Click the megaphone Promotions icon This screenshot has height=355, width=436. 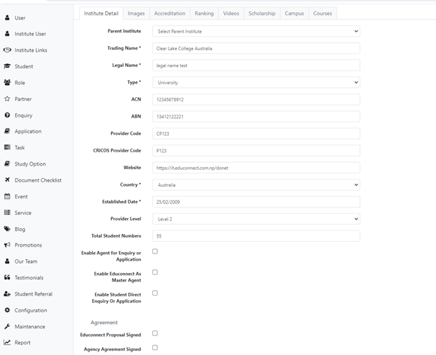[x=7, y=245]
